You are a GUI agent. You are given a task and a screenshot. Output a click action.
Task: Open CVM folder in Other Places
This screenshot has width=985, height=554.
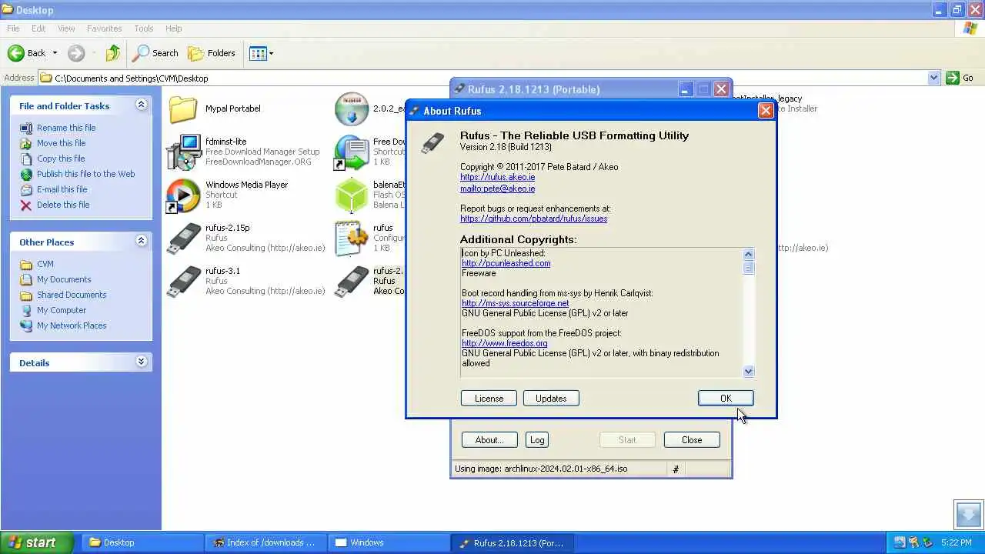coord(45,264)
